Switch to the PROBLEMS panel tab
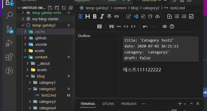 pos(129,104)
